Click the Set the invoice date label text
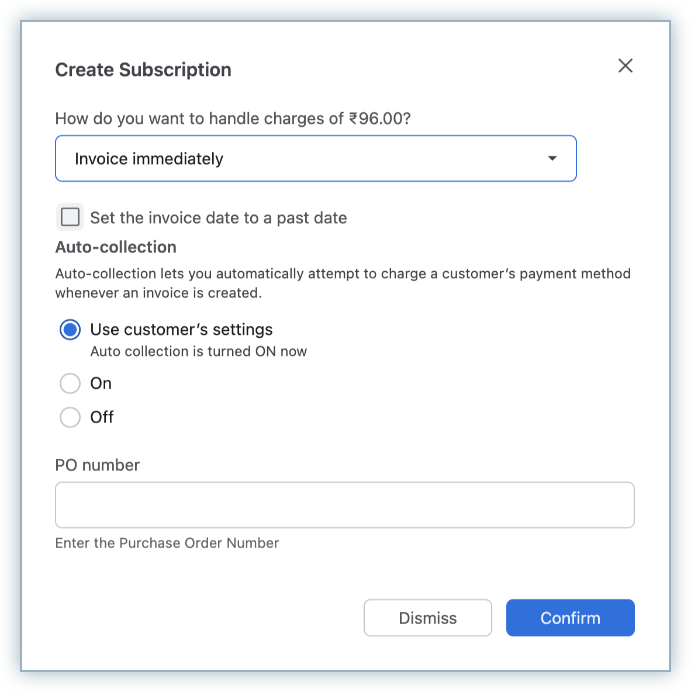This screenshot has height=692, width=691. click(x=218, y=218)
